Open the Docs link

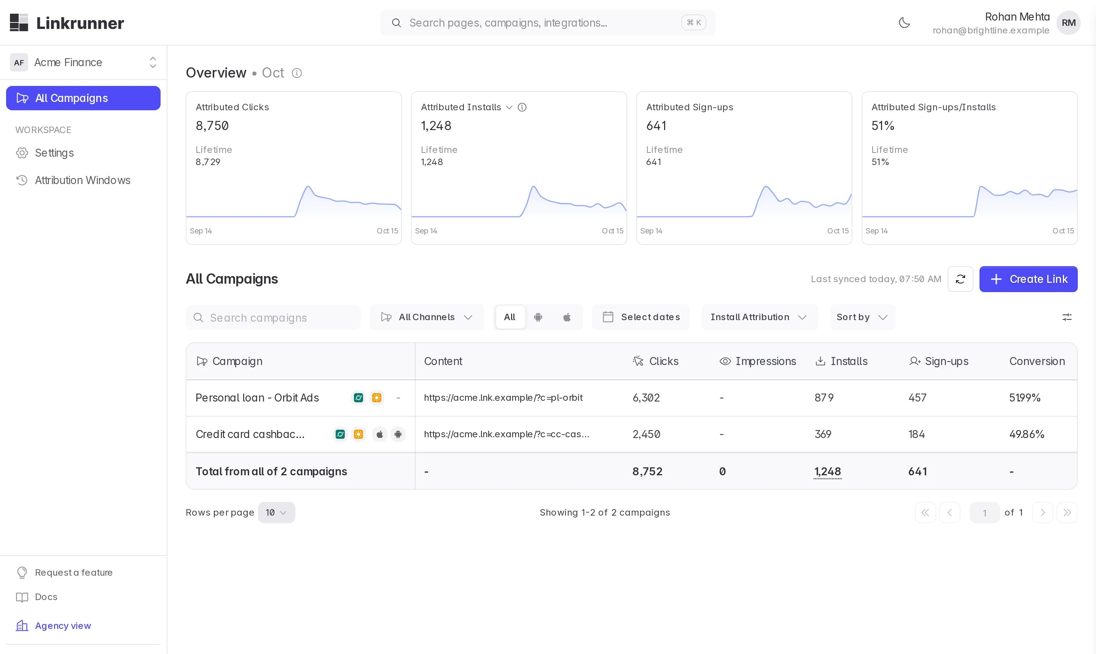pyautogui.click(x=37, y=597)
